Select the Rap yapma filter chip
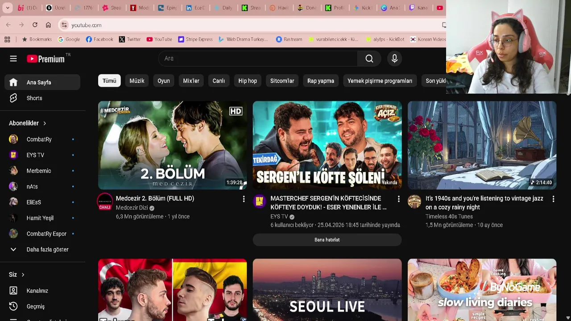Image resolution: width=571 pixels, height=321 pixels. click(x=321, y=81)
